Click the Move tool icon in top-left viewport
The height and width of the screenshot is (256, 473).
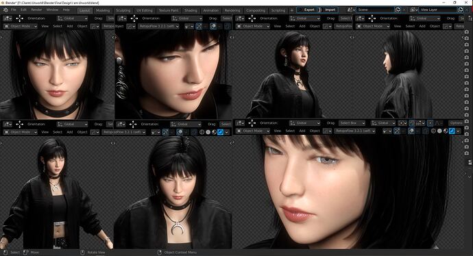pyautogui.click(x=20, y=18)
